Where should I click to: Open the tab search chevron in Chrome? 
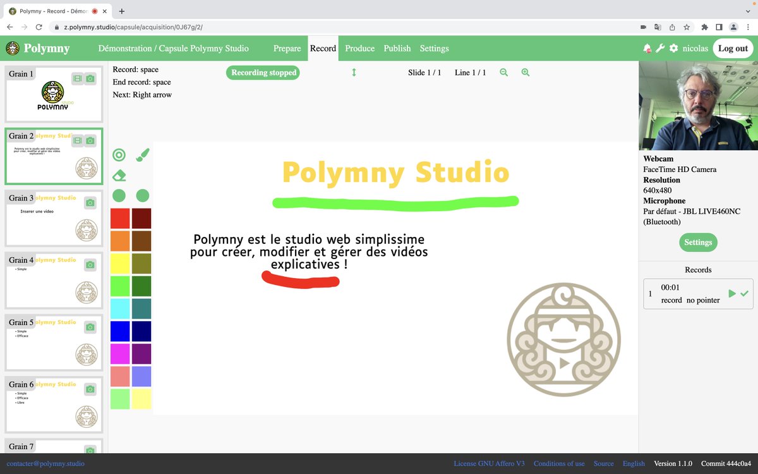[x=748, y=11]
